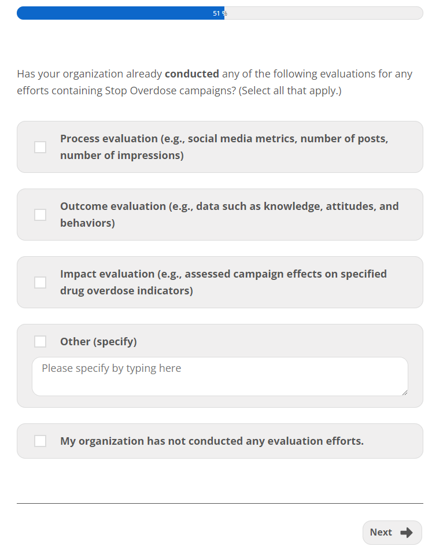Screen dimensions: 432x550
Task: Click the right arrow icon beside Next
Action: point(407,533)
